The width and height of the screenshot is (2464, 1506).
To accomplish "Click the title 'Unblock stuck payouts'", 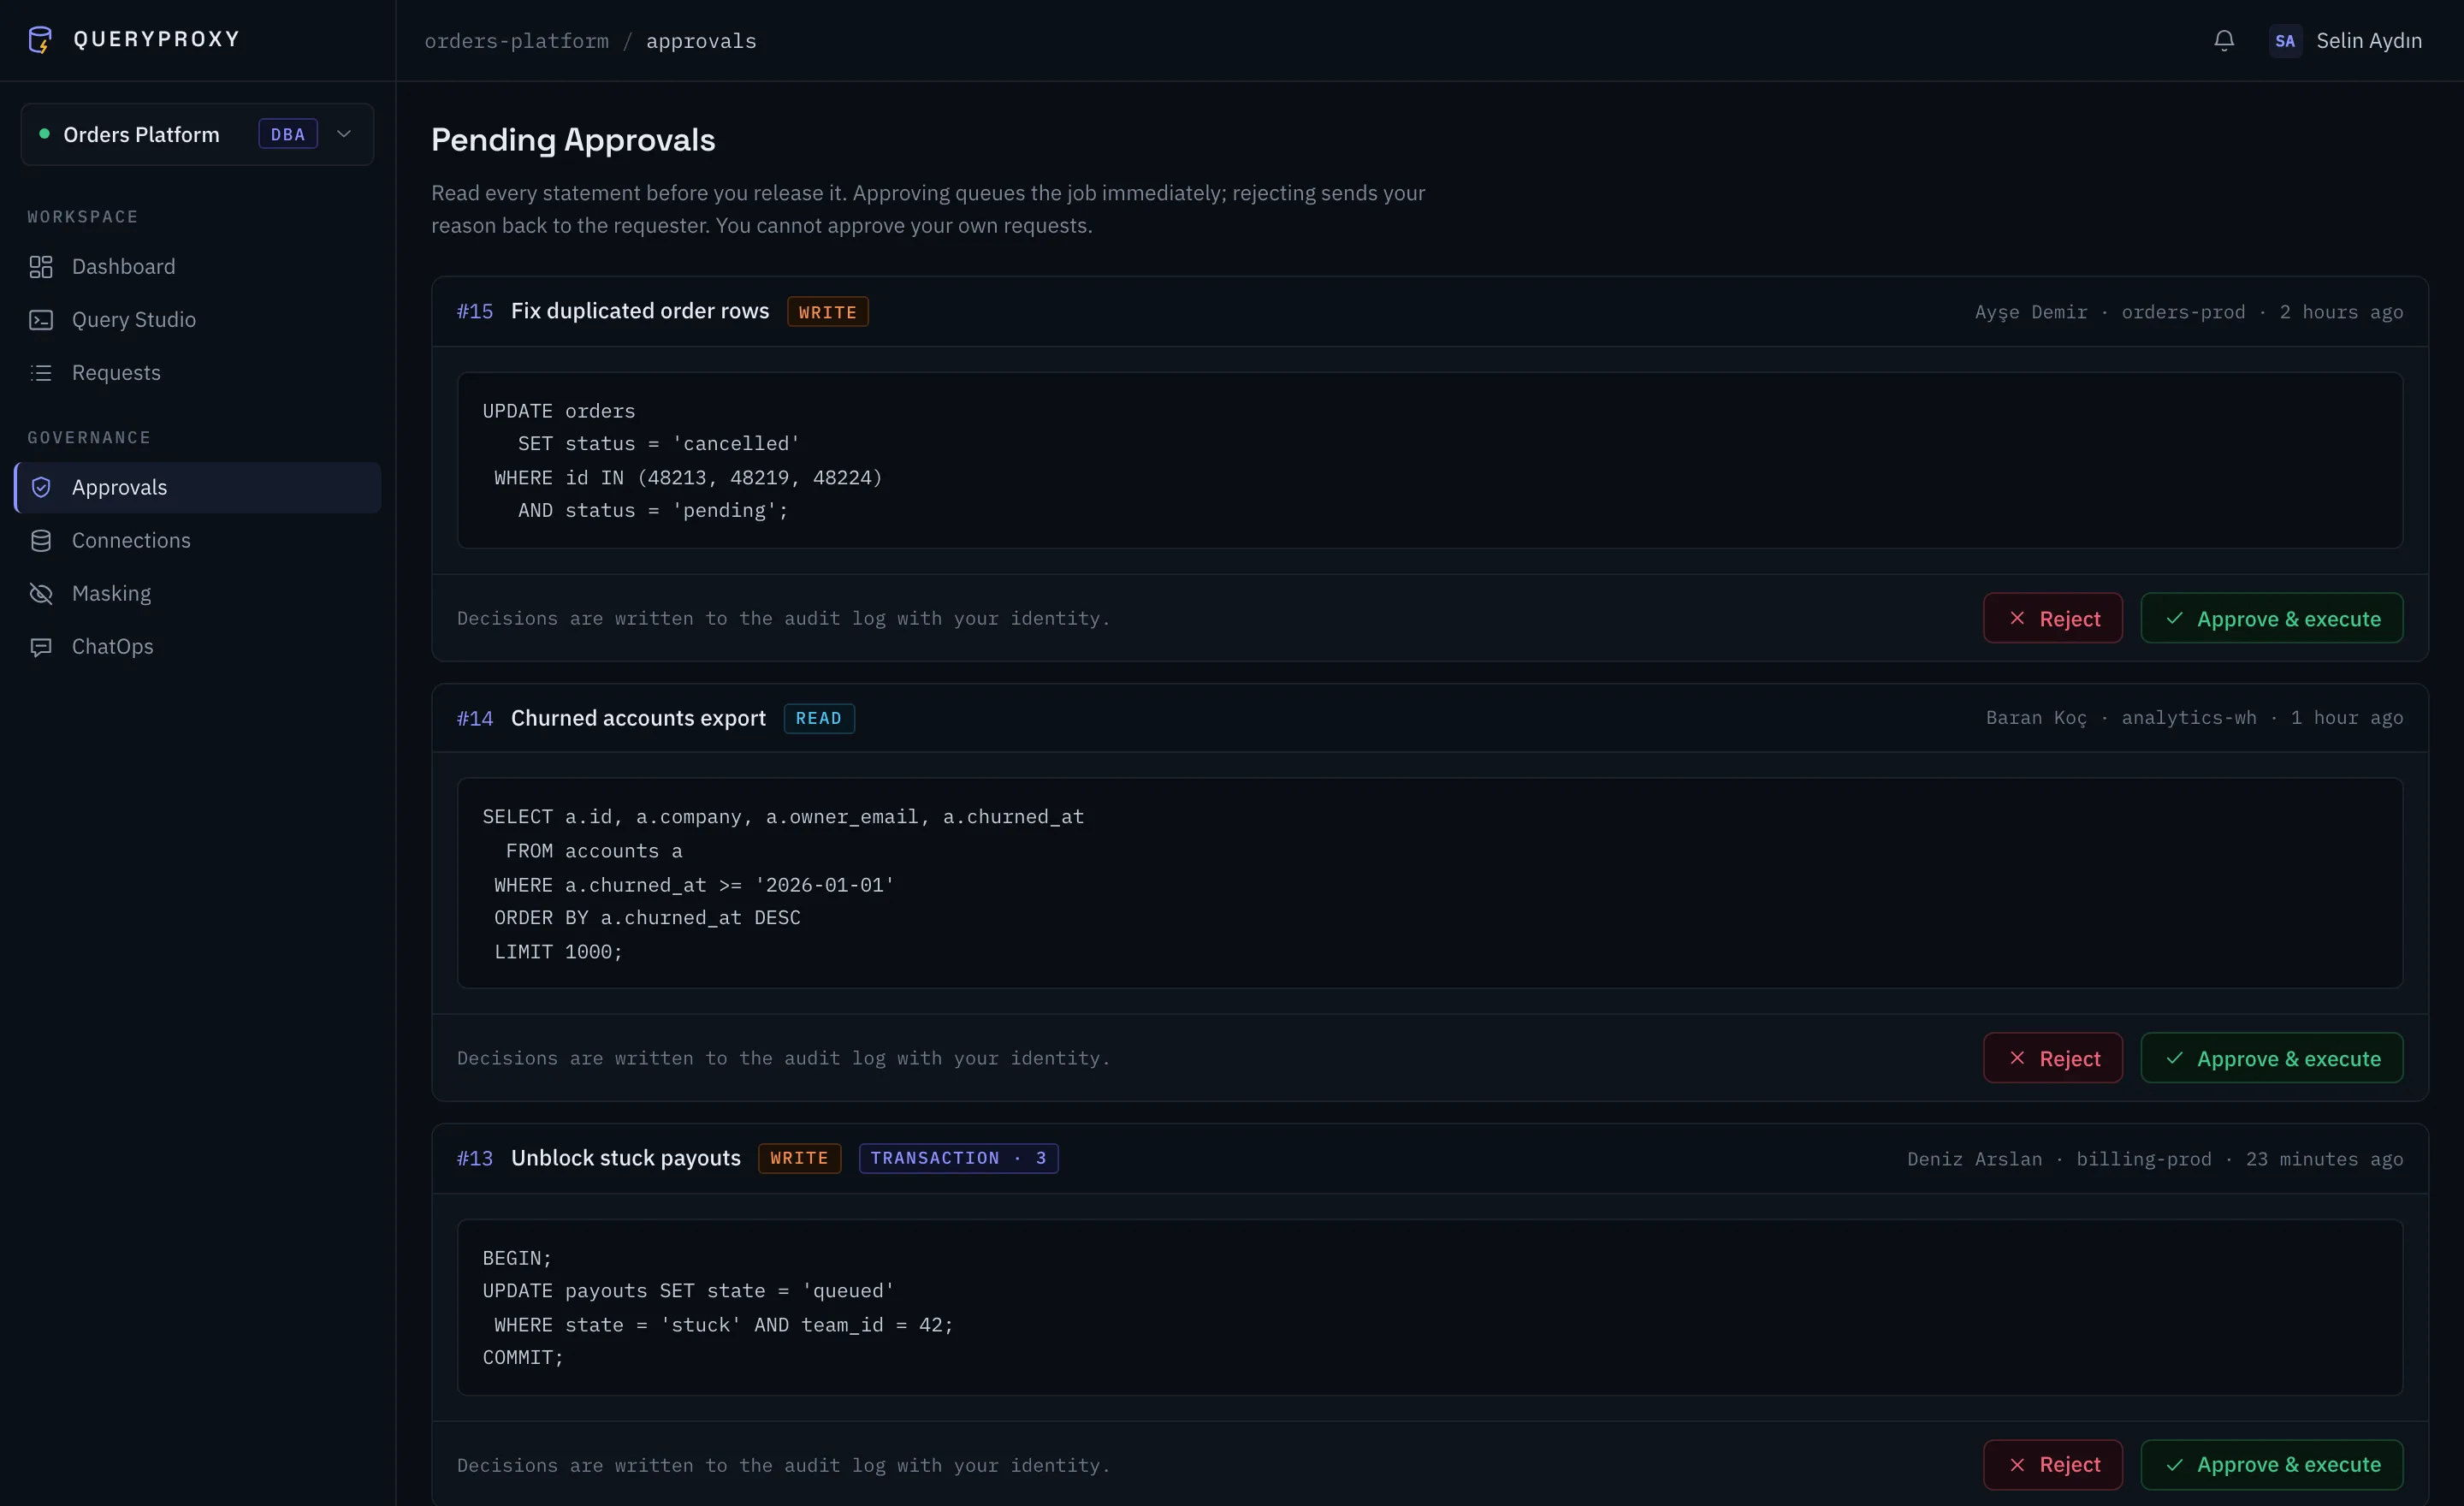I will pos(626,1158).
